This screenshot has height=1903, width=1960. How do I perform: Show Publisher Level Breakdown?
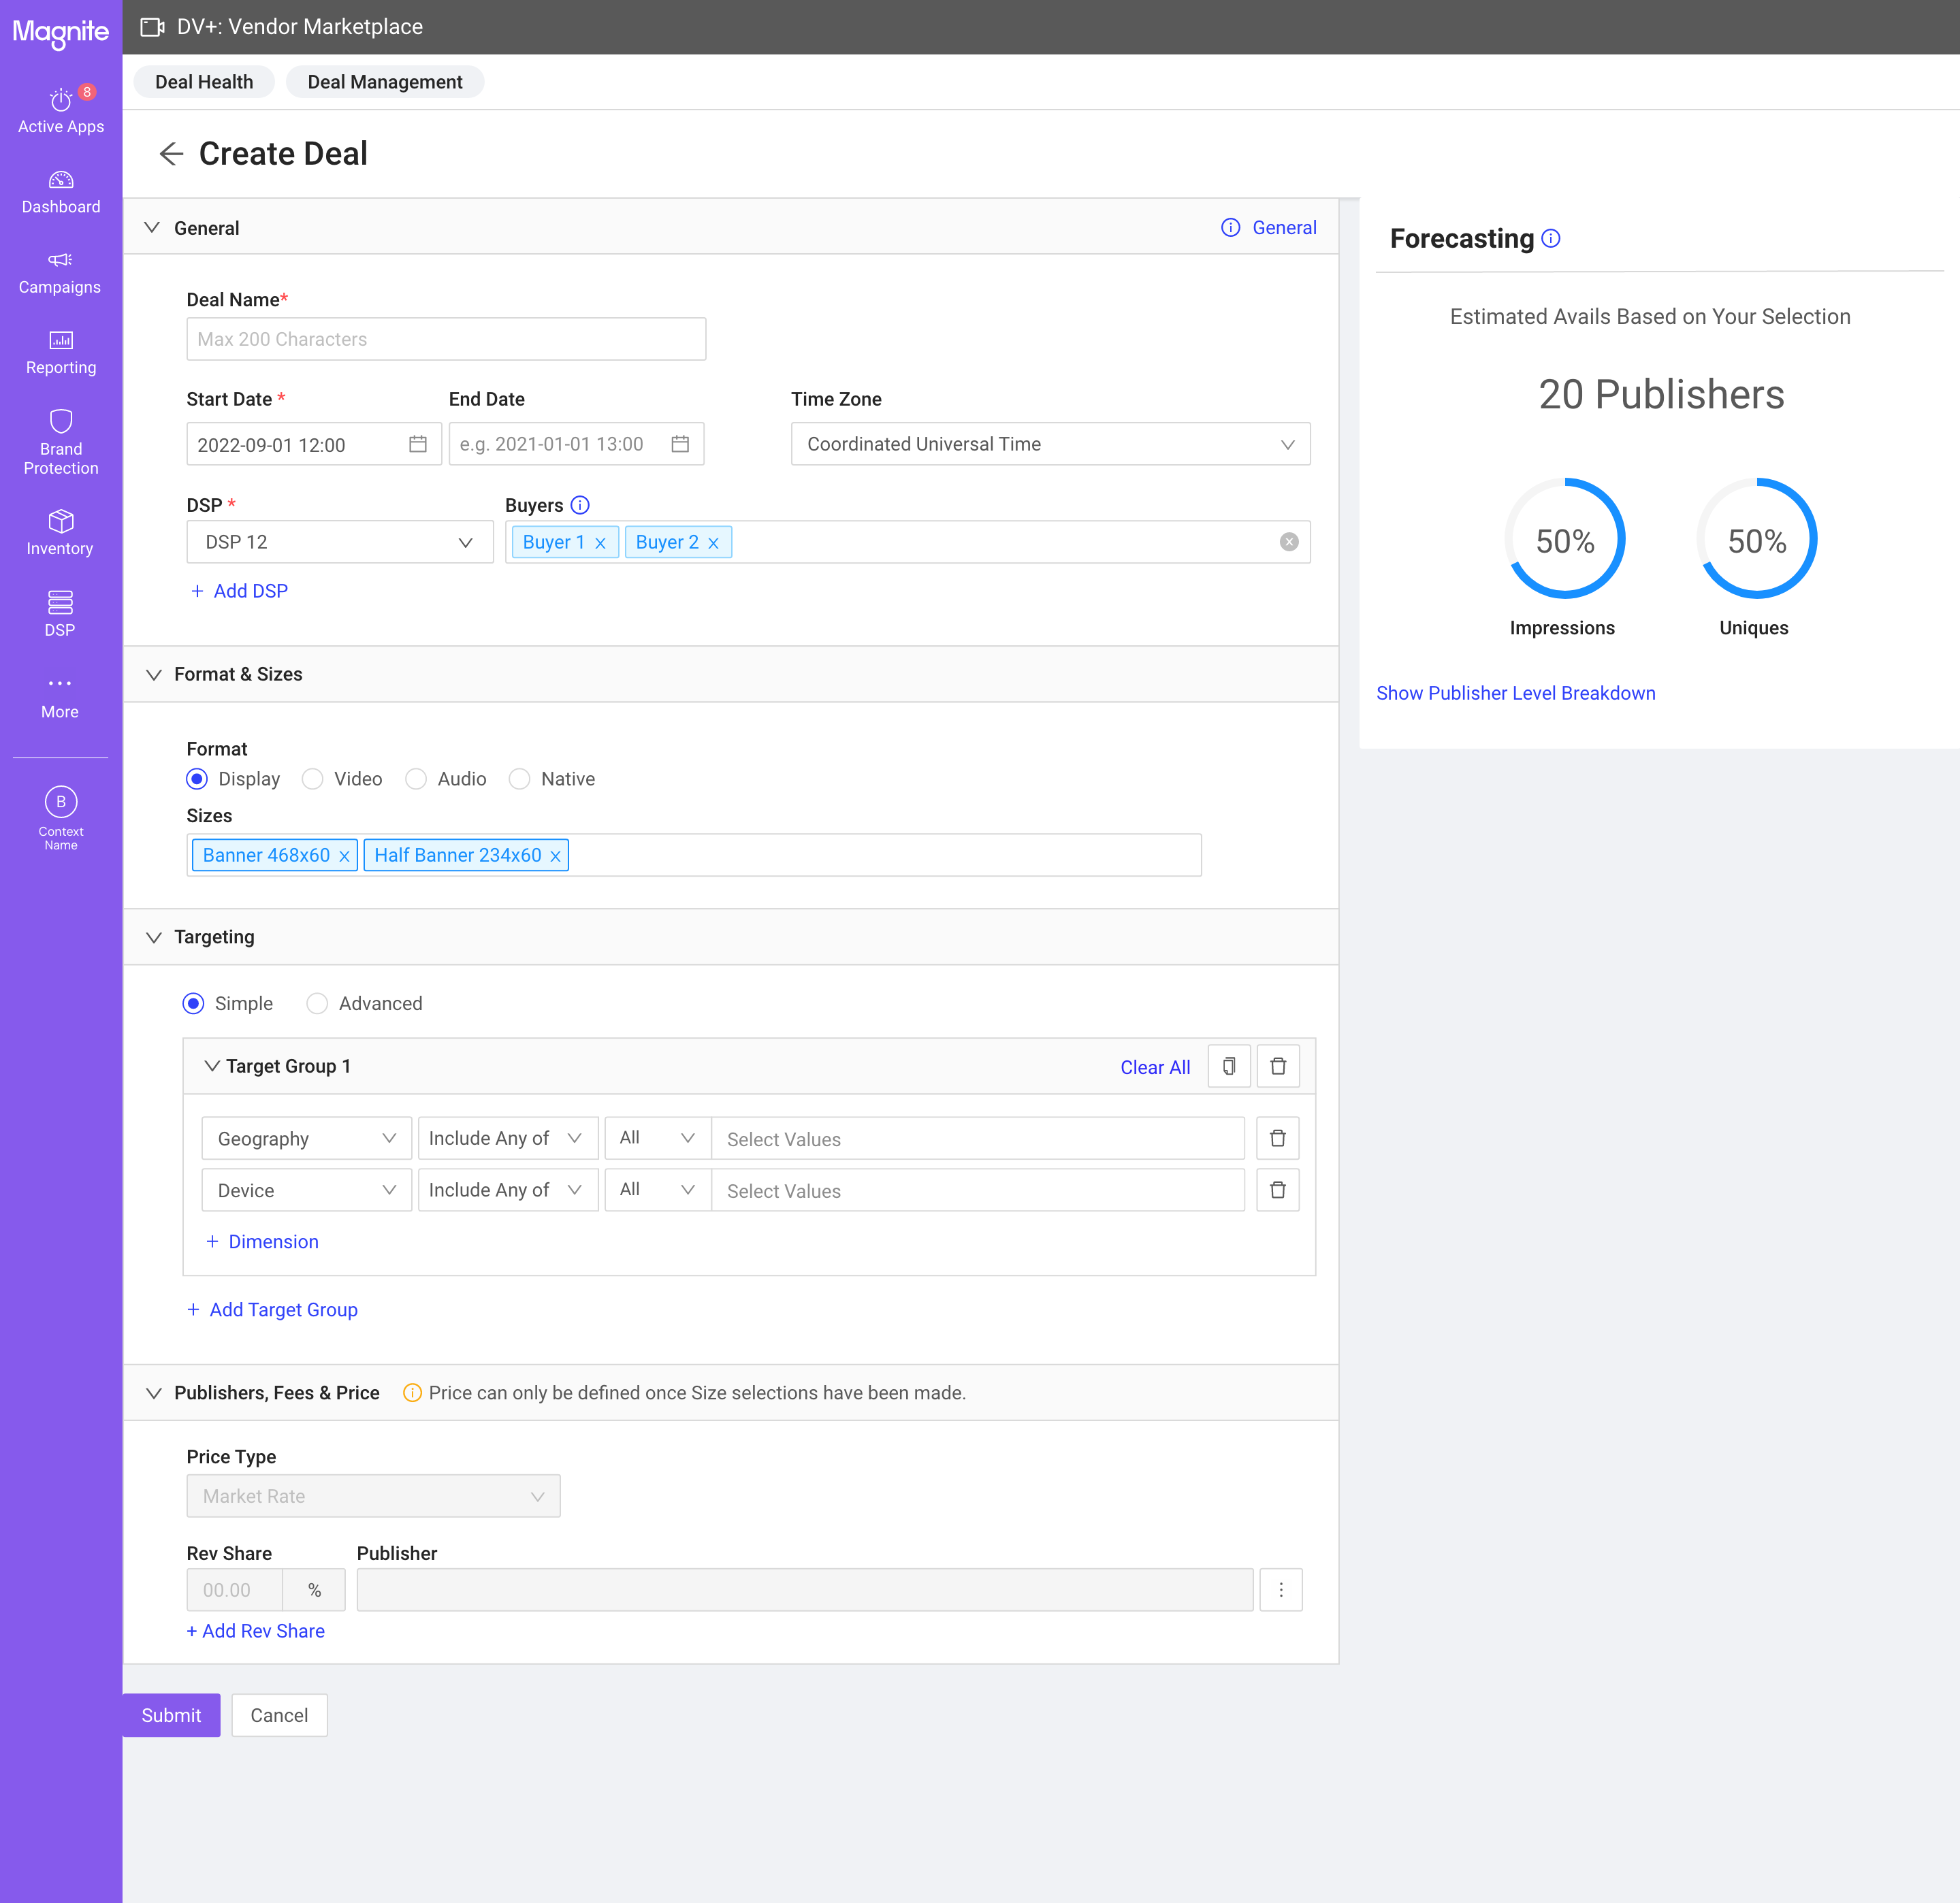[x=1515, y=693]
